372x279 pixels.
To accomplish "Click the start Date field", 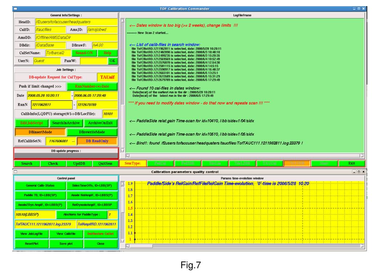I will tap(48, 96).
